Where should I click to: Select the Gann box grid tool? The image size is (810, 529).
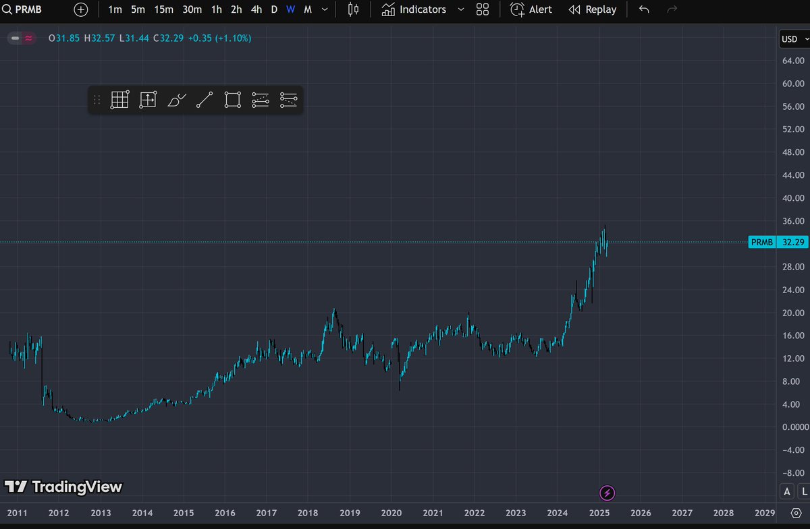[x=119, y=100]
